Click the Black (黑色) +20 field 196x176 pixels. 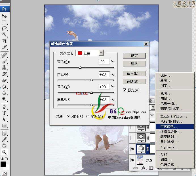tap(104, 99)
